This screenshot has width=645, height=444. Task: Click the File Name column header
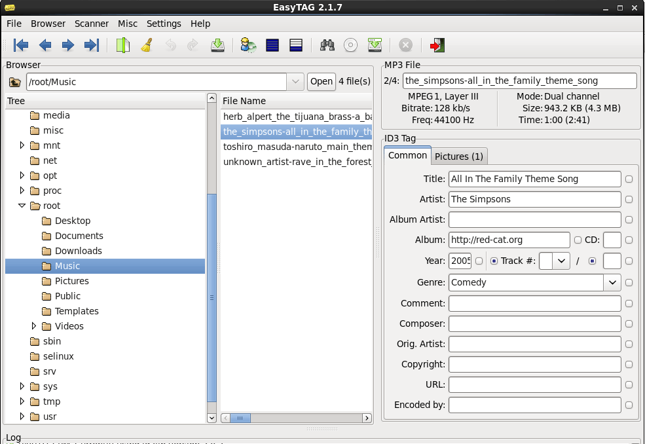(296, 101)
